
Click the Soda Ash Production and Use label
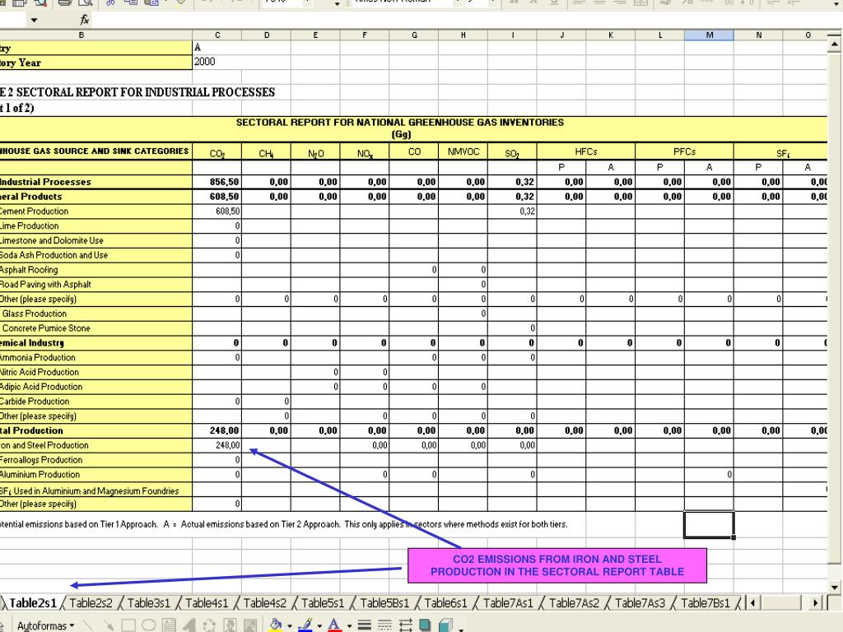click(x=54, y=255)
